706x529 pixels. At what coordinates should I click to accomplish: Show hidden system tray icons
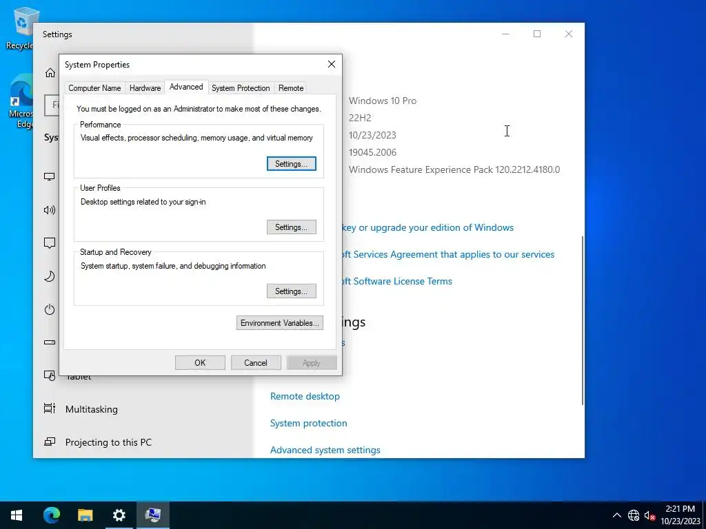617,515
